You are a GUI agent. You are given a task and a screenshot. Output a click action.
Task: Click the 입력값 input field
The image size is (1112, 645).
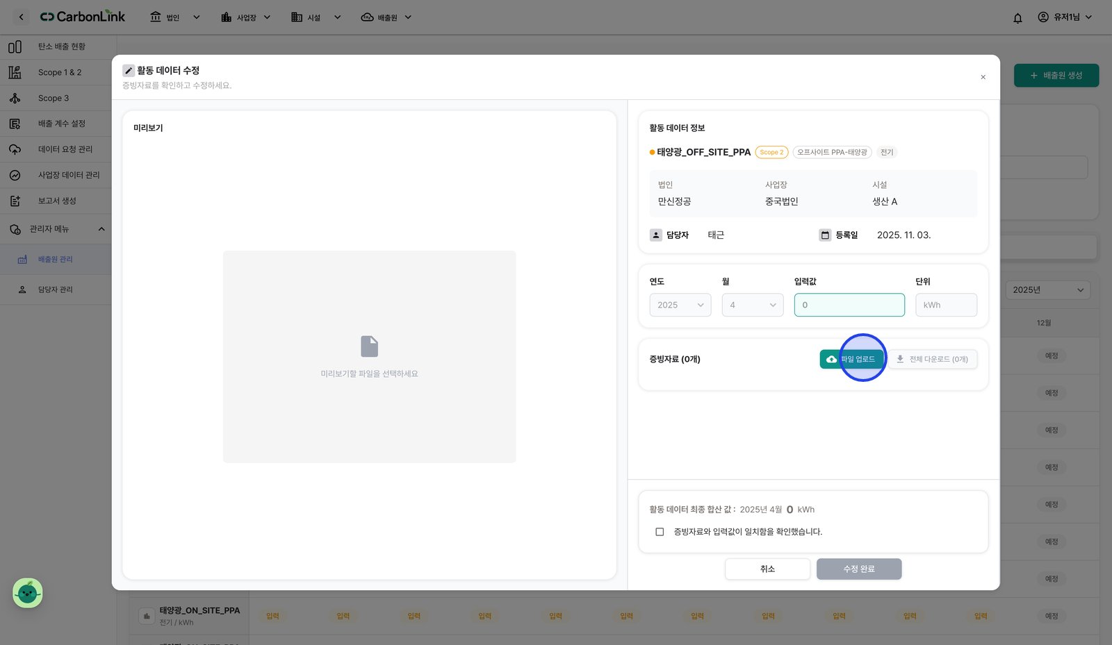(x=849, y=305)
